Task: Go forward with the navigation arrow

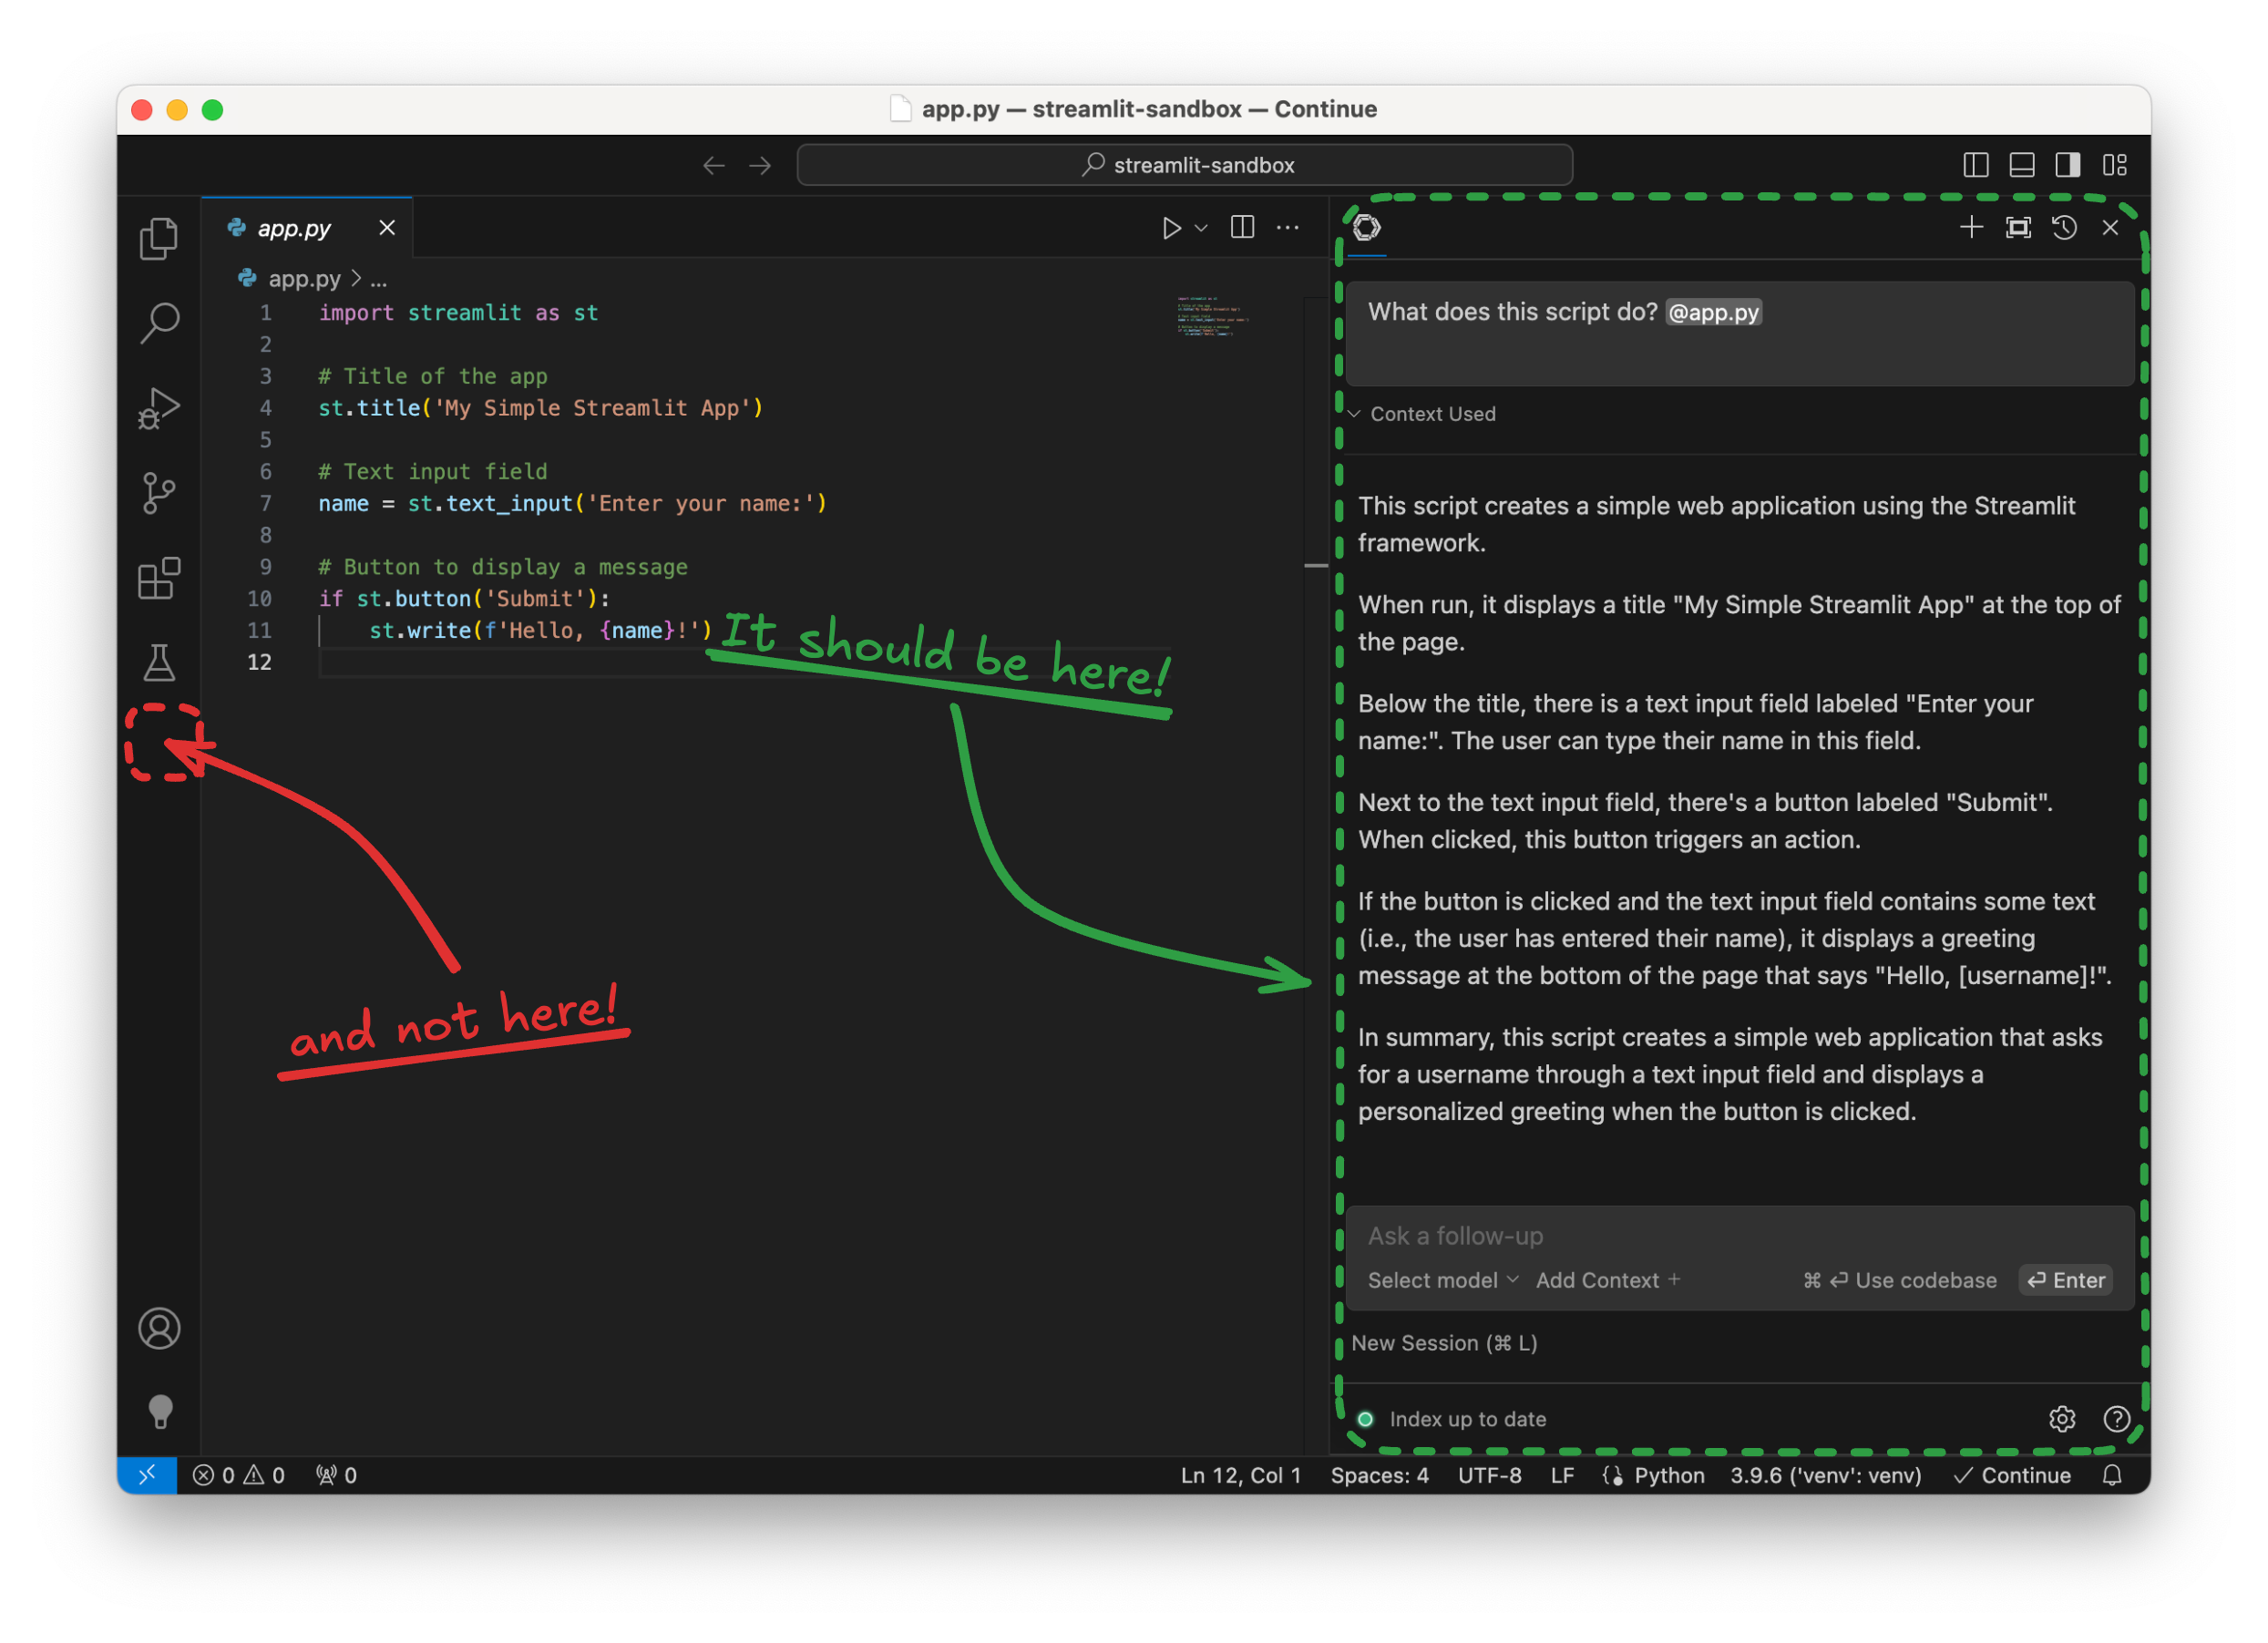Action: coord(760,165)
